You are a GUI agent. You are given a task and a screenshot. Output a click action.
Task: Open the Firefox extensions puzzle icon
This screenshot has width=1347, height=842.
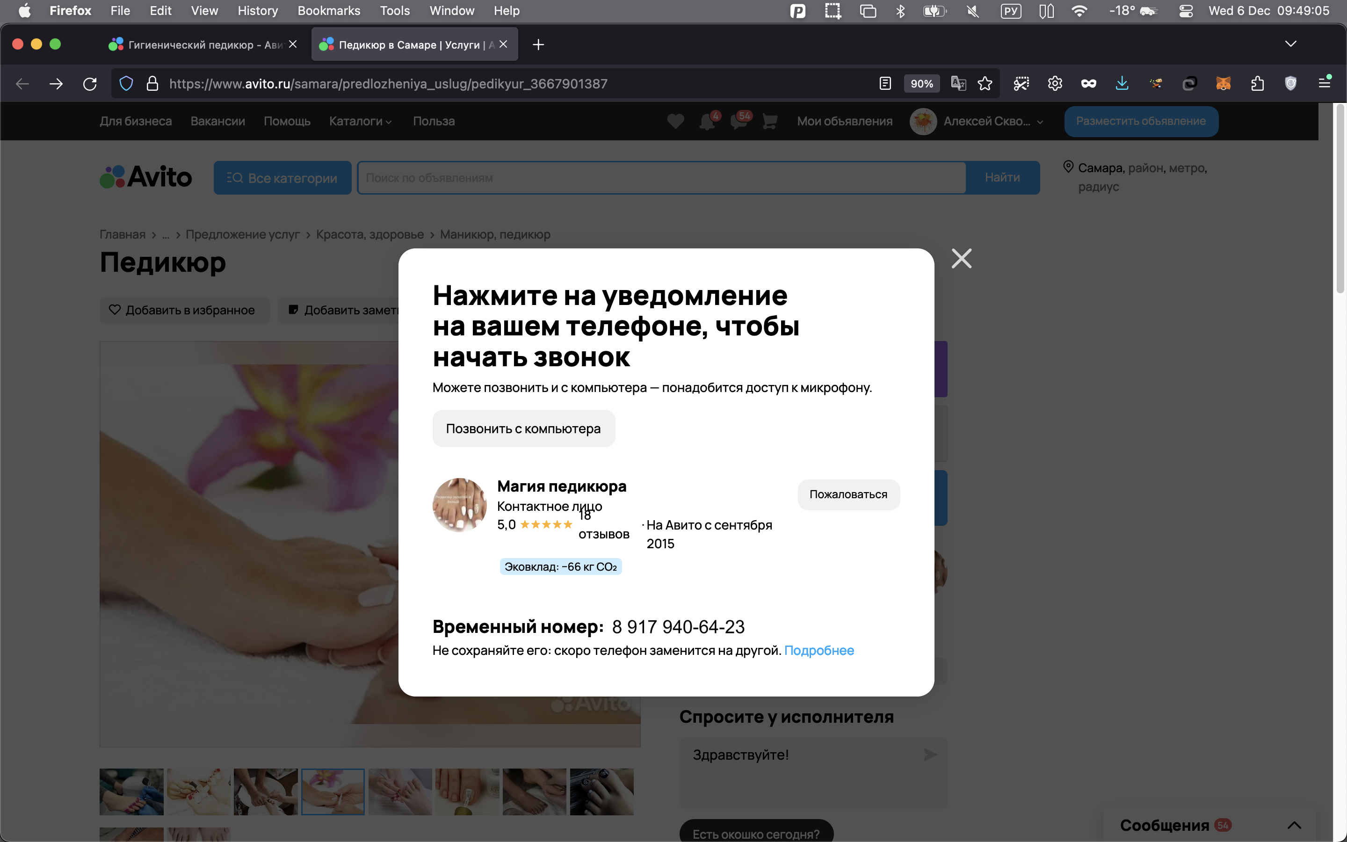1257,84
